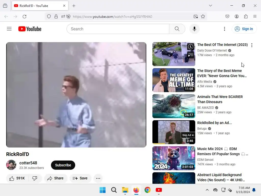Open the Pocket save icon in toolbar

tap(227, 16)
